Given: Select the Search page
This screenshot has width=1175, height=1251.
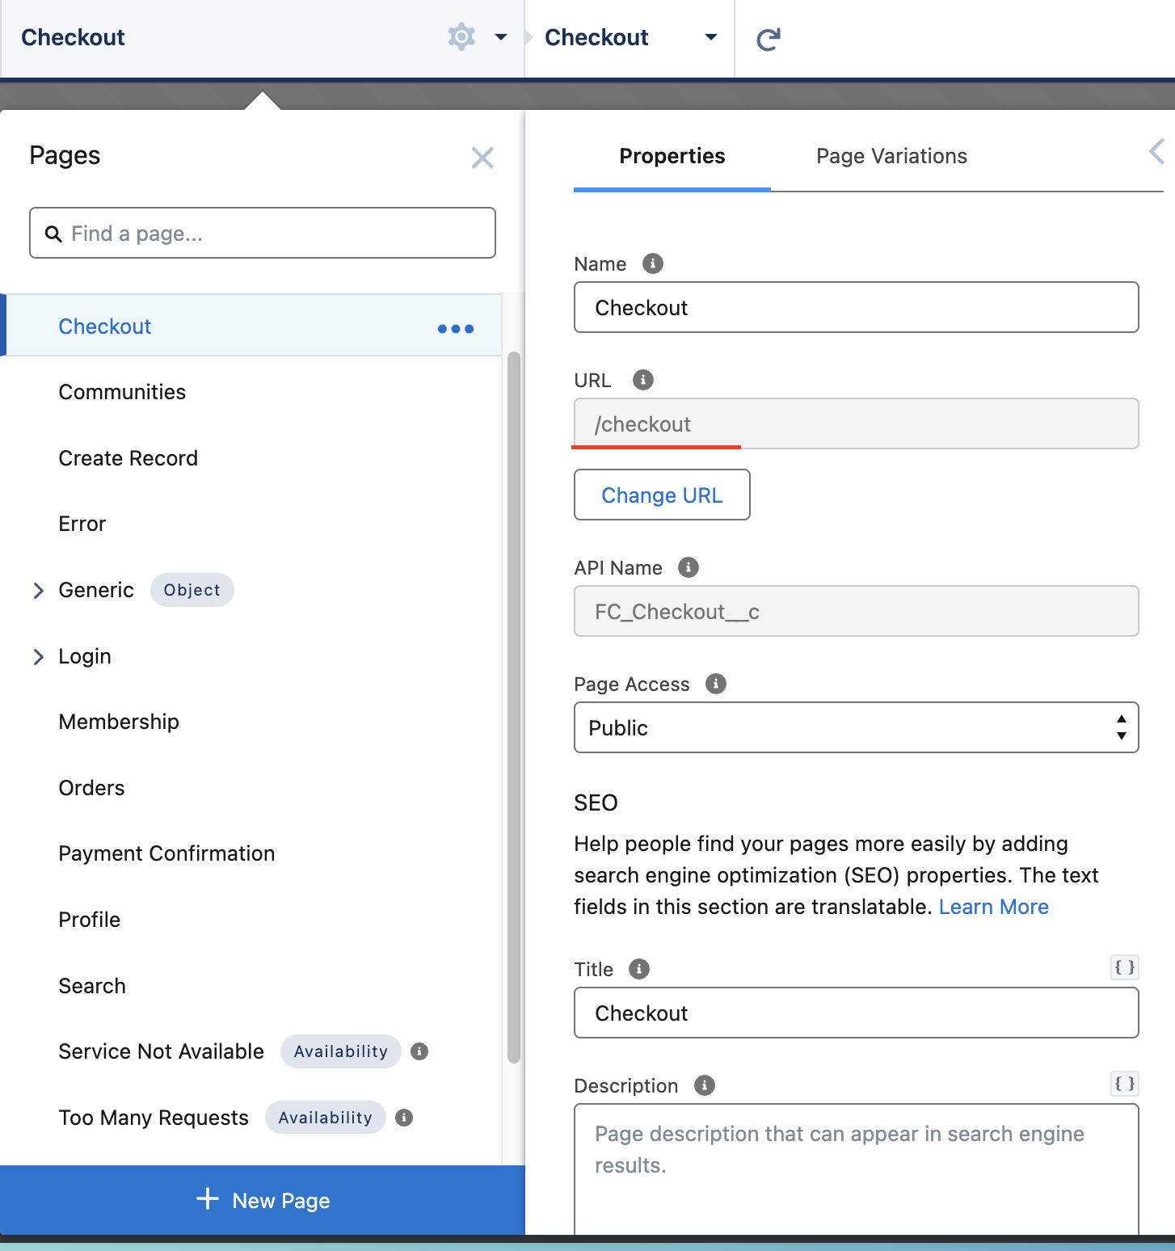Looking at the screenshot, I should (x=92, y=986).
